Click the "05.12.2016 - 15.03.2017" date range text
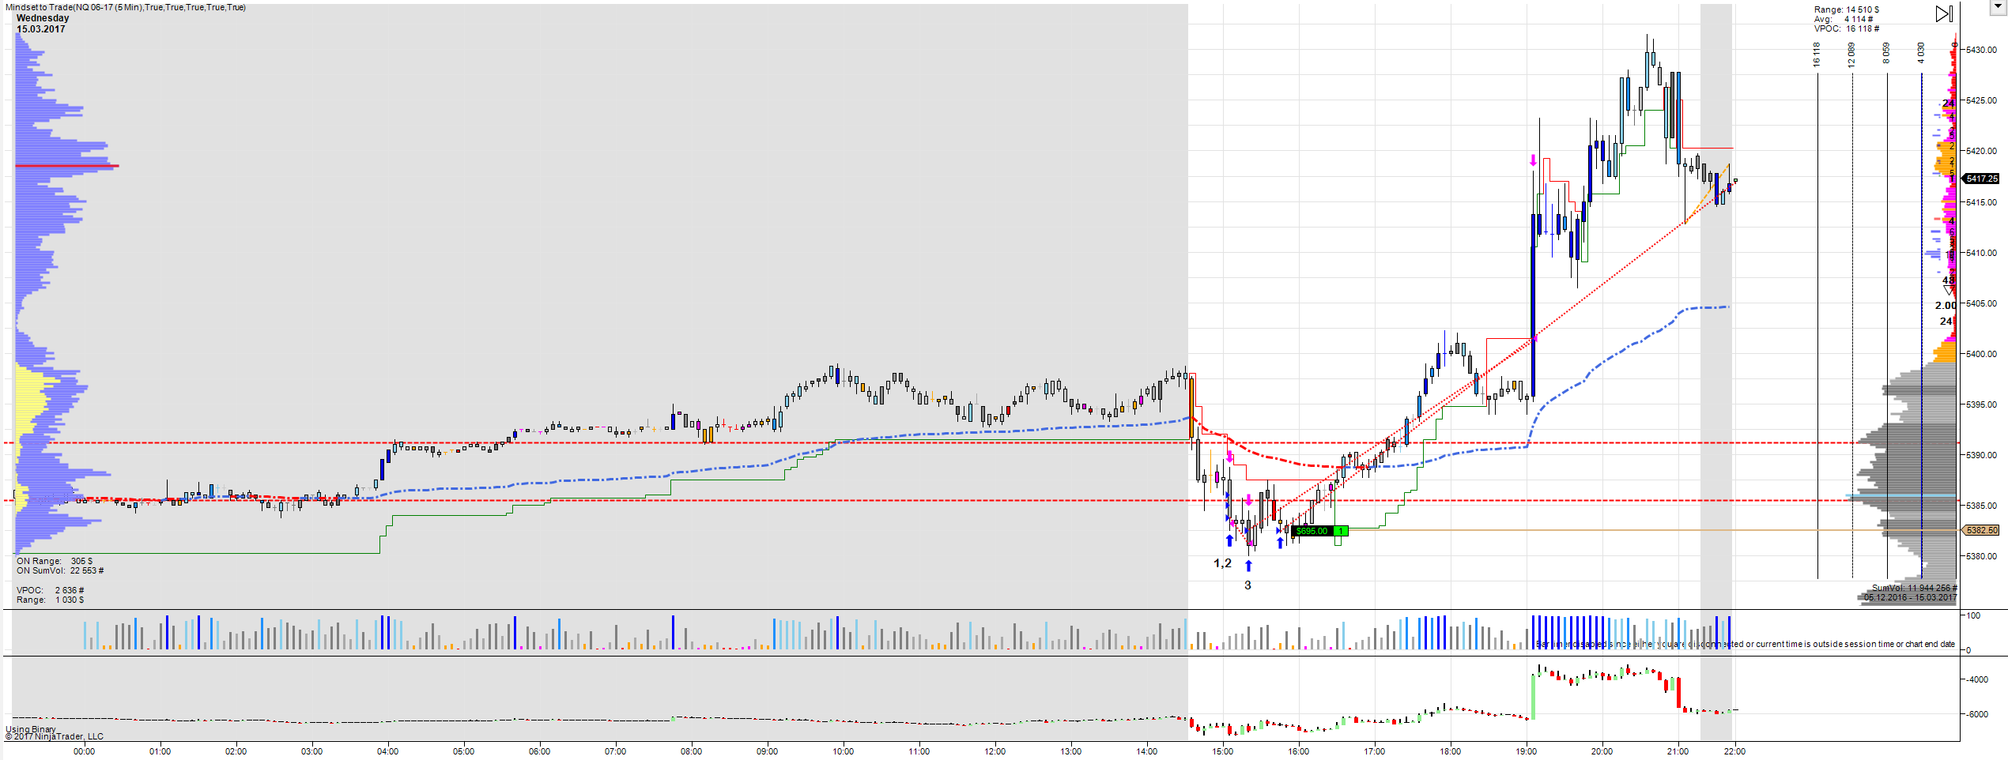The height and width of the screenshot is (760, 2008). (x=1910, y=597)
